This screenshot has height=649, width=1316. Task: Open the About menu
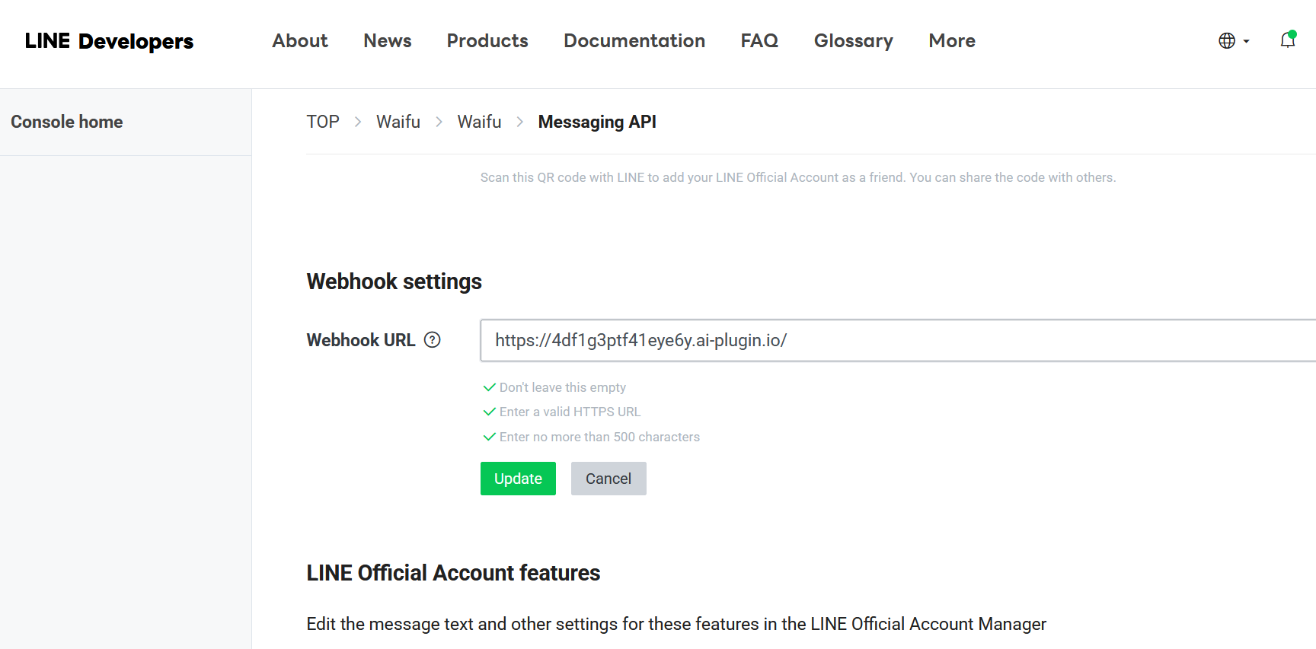coord(300,41)
